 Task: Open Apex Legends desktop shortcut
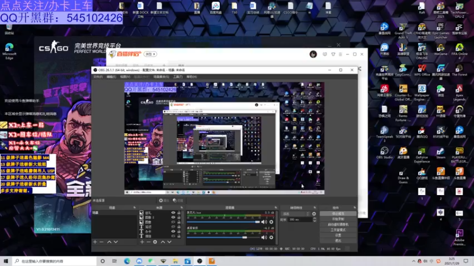click(x=459, y=93)
